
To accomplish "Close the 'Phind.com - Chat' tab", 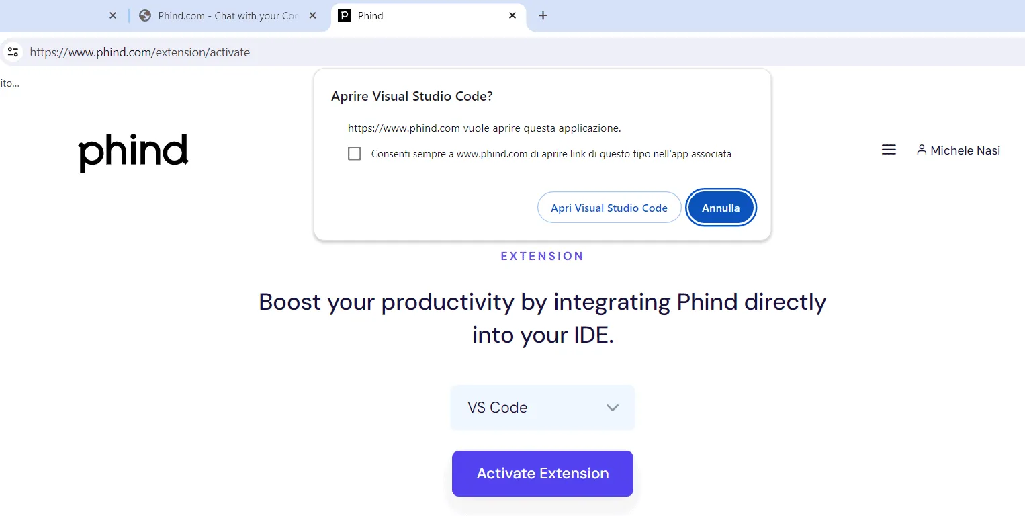I will pos(312,15).
